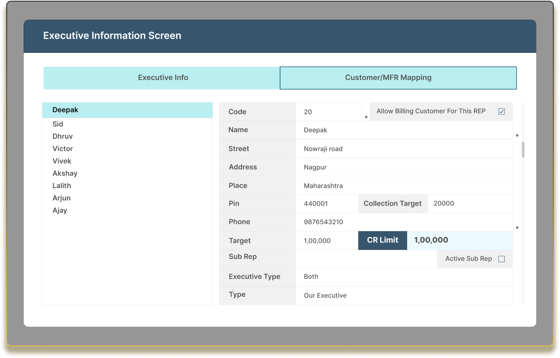Click the Collection Target value field
This screenshot has height=358, width=560.
(x=469, y=203)
